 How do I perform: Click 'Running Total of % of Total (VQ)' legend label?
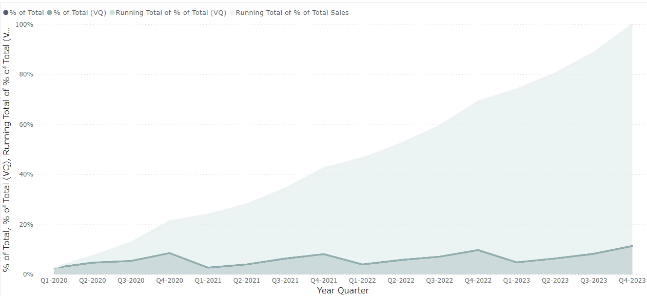[x=171, y=13]
